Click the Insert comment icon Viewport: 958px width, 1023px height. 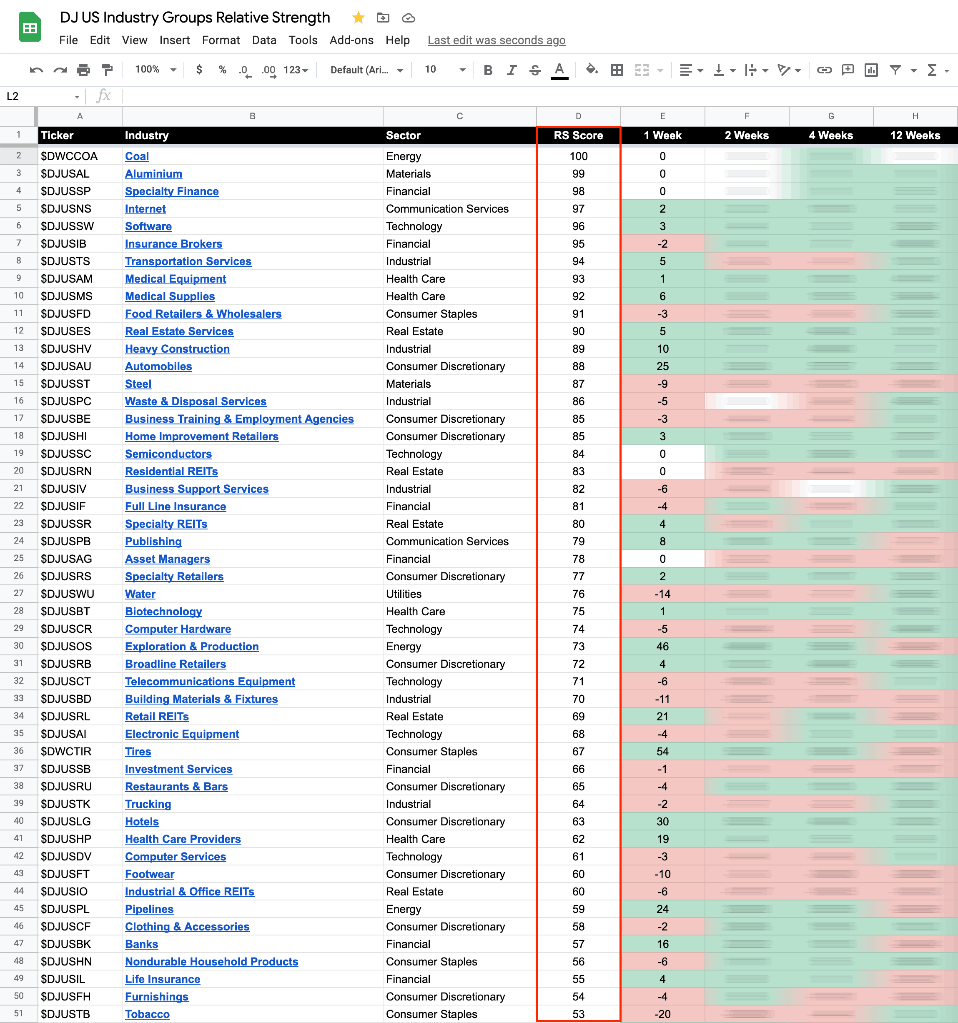[x=848, y=70]
